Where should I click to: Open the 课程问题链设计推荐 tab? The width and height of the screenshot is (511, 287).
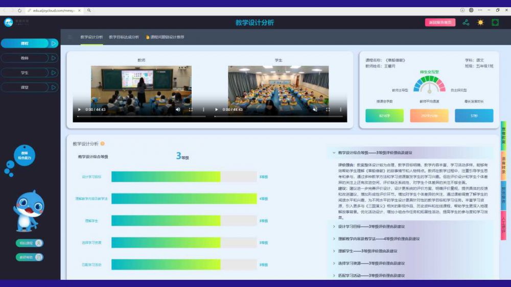[x=165, y=37]
